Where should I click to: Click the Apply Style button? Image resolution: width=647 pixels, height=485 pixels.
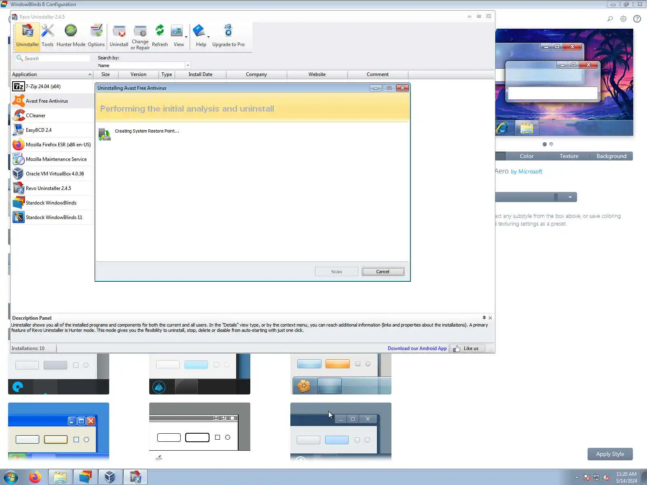click(x=610, y=454)
